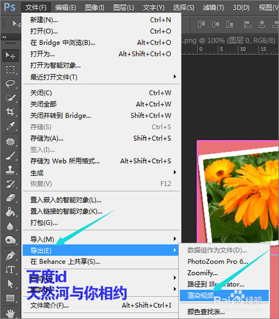The height and width of the screenshot is (319, 279).
Task: Select the History Brush tool
Action: (x=10, y=184)
